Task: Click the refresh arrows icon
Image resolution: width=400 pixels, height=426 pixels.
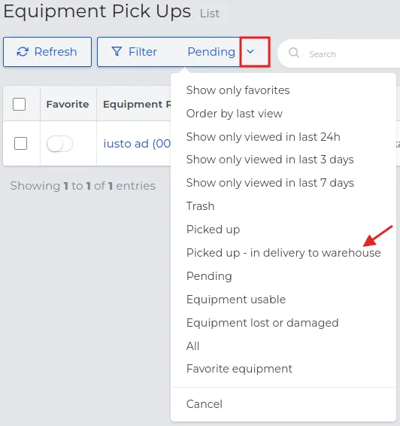Action: coord(23,52)
